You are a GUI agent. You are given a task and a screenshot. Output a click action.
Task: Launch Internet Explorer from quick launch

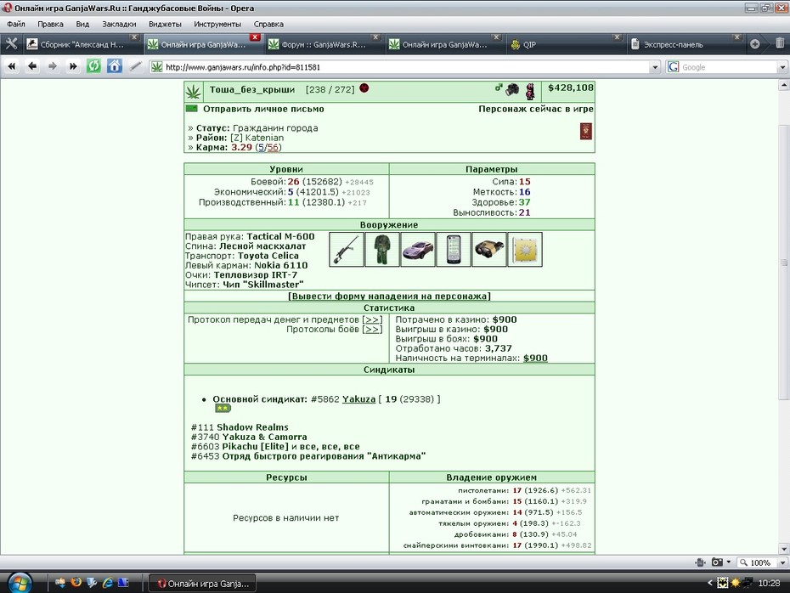108,583
